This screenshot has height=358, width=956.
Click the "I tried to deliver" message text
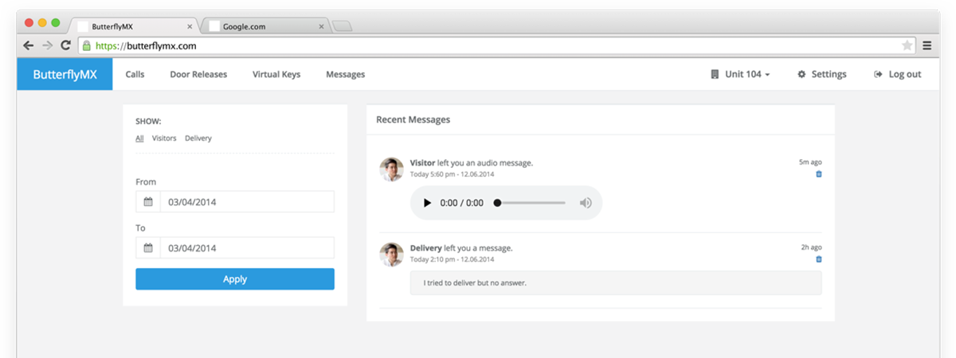(x=475, y=282)
